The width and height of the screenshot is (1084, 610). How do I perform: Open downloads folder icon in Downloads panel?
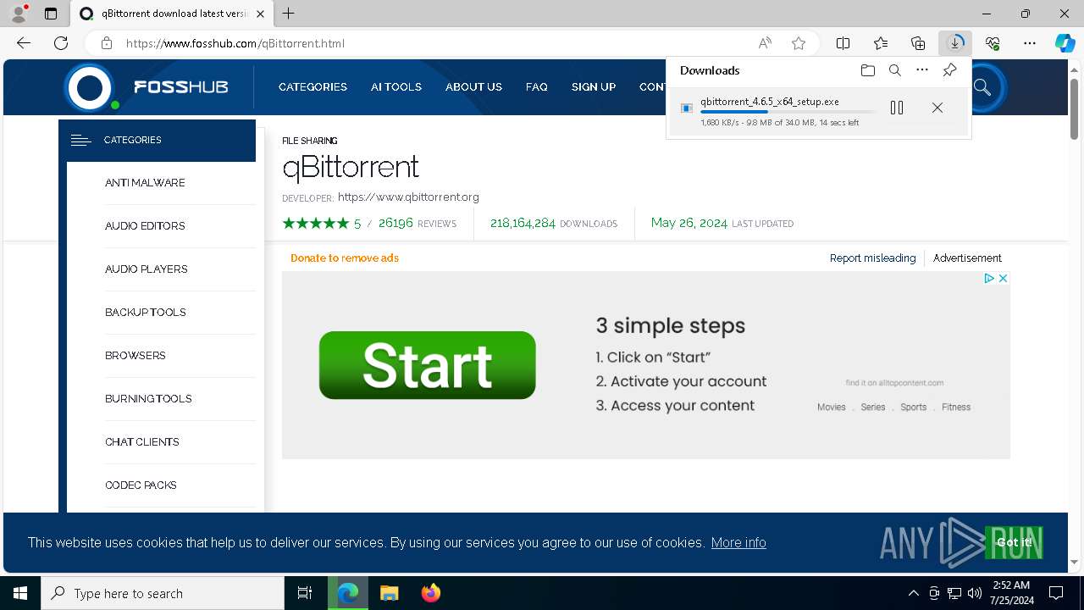tap(867, 70)
